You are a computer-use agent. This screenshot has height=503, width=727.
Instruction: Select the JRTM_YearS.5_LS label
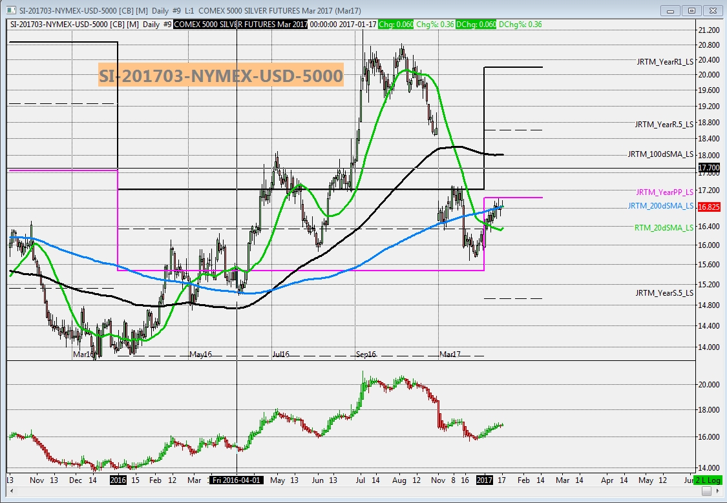[x=664, y=293]
